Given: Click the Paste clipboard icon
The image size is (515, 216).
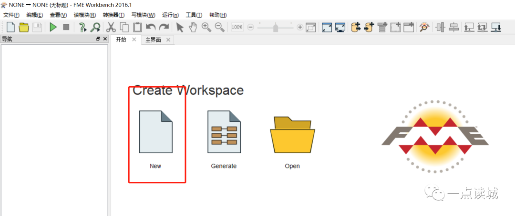Looking at the screenshot, I should pyautogui.click(x=137, y=27).
